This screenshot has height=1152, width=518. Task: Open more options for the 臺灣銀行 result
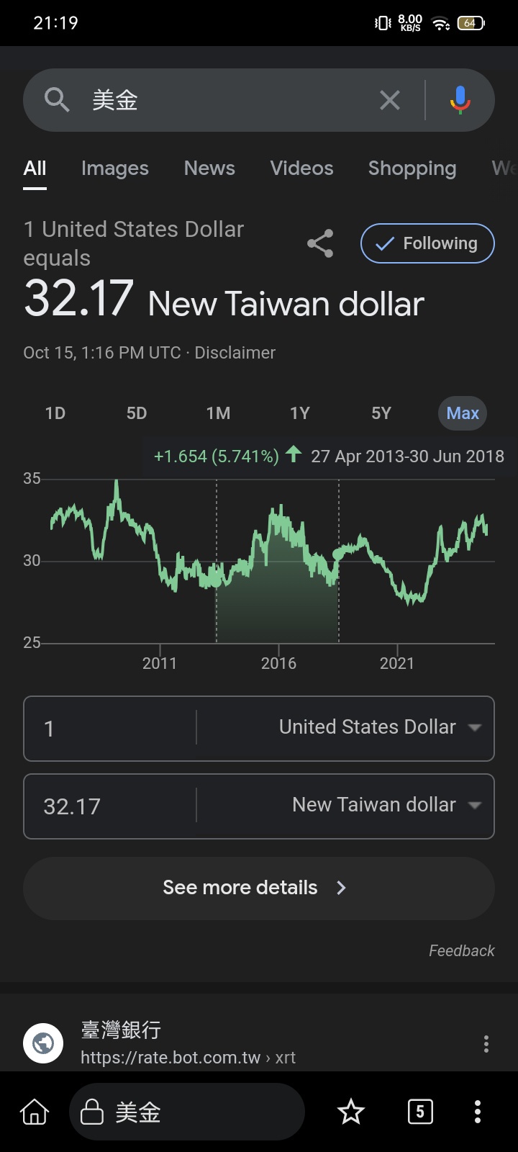[486, 1044]
